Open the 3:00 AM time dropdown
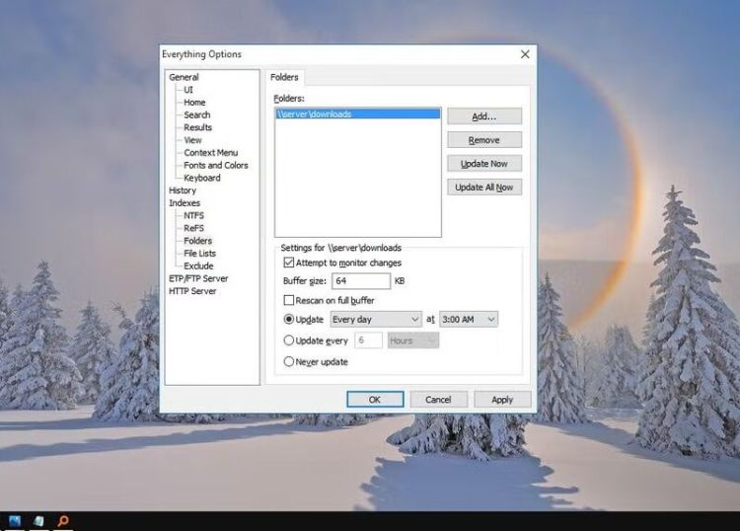 click(x=469, y=320)
